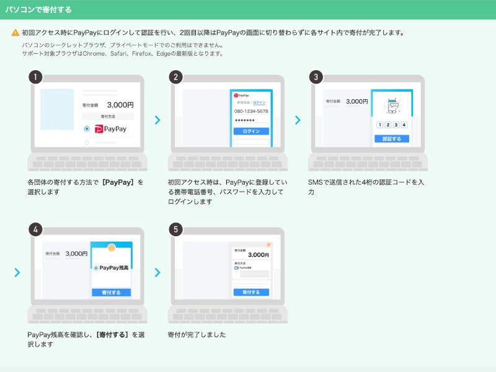Click the code digit box showing 1
Viewport: 496px width, 372px height.
380,125
